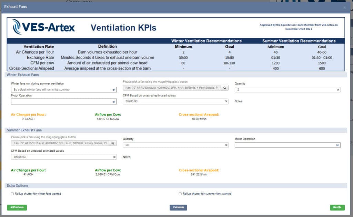Click the 80-130 winter goal cell
The height and width of the screenshot is (217, 353).
[229, 63]
